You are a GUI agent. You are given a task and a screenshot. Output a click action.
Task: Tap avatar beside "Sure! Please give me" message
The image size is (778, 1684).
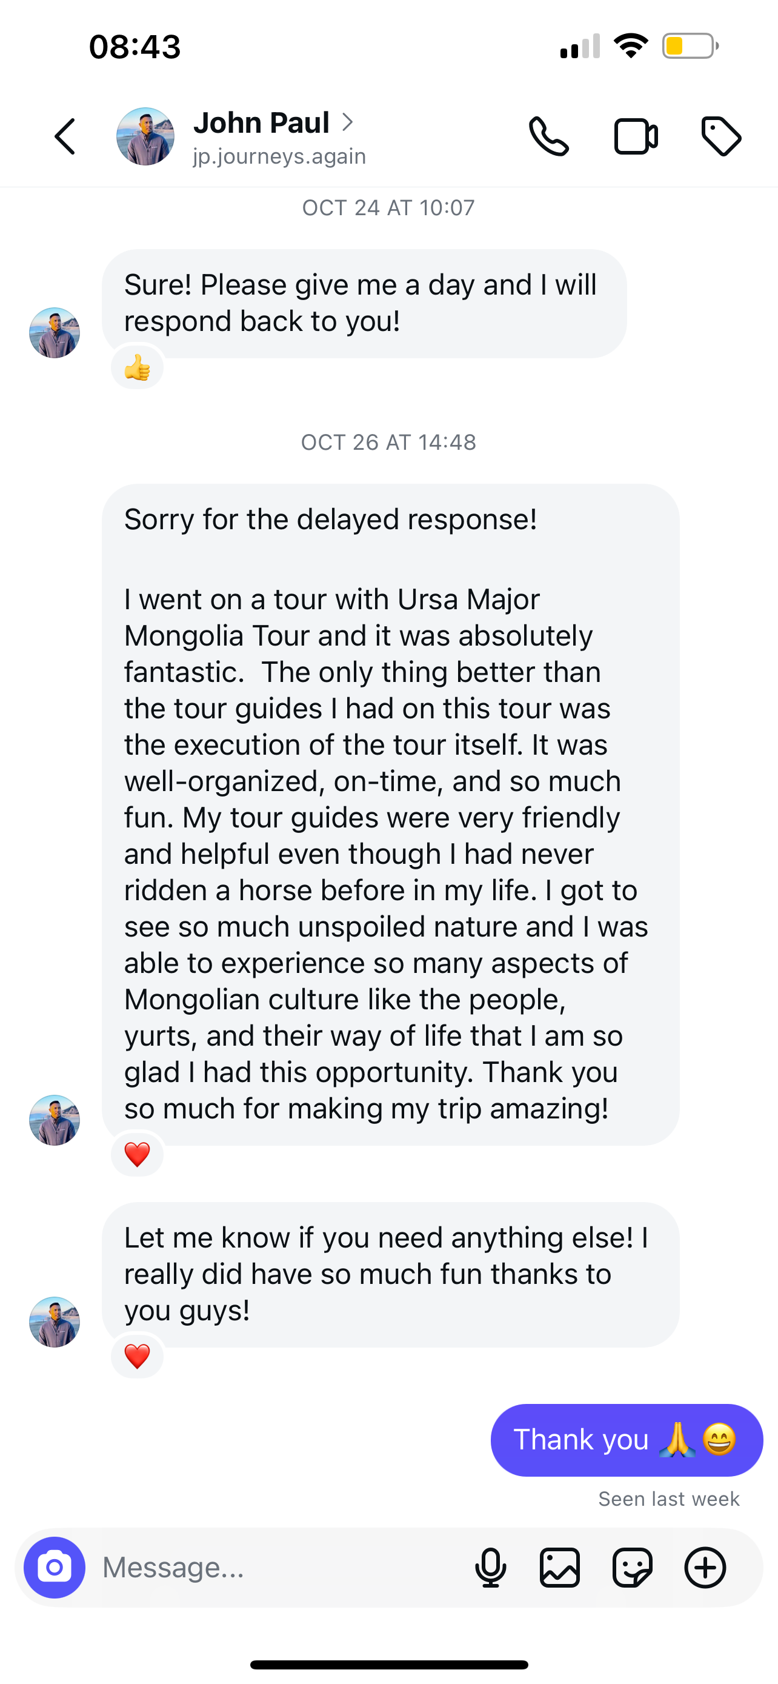coord(54,333)
